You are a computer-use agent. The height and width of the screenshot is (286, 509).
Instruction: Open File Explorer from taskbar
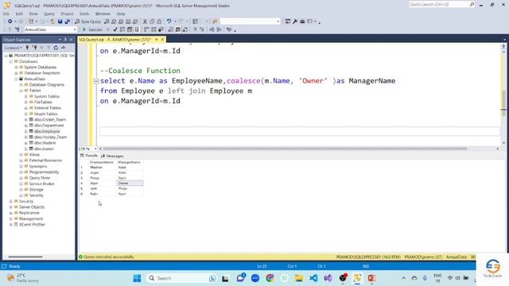click(x=299, y=278)
